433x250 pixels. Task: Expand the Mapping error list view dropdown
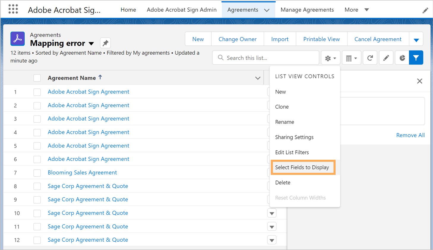(91, 43)
